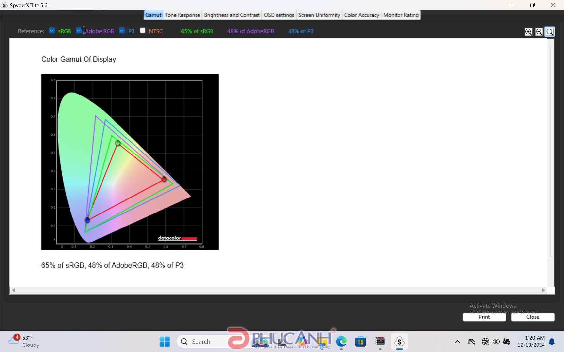Open the Screen Uniformity tab
Image resolution: width=564 pixels, height=352 pixels.
(319, 15)
